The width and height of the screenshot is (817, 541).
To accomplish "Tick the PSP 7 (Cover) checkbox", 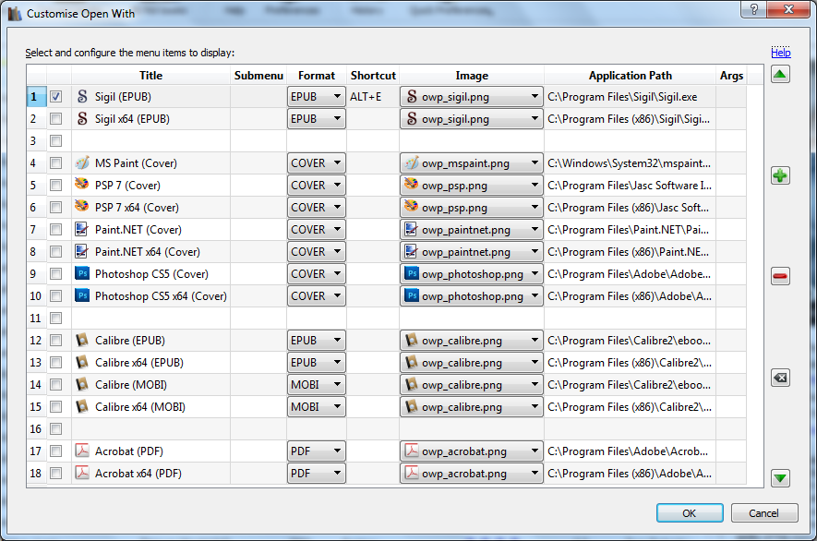I will click(55, 185).
